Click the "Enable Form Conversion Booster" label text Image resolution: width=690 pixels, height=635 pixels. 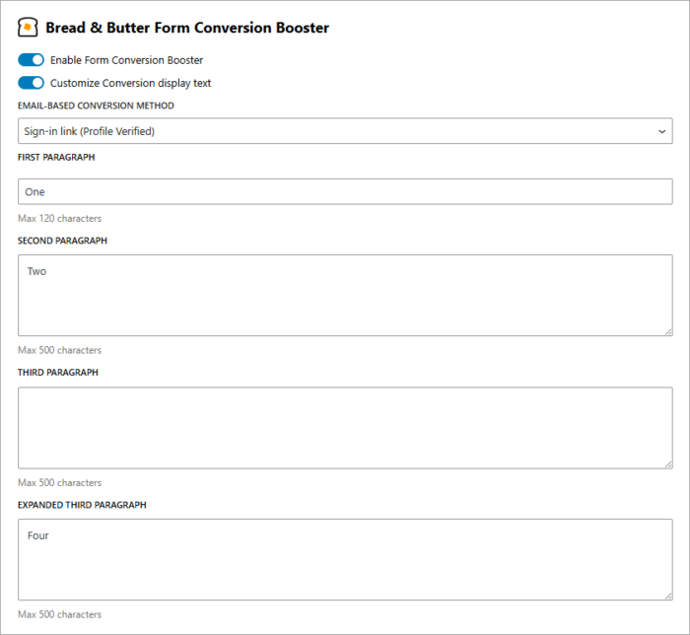point(126,60)
